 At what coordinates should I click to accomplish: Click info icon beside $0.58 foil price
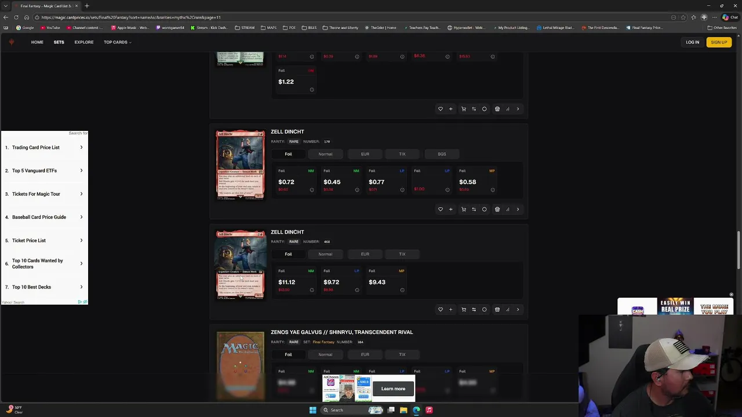(493, 189)
